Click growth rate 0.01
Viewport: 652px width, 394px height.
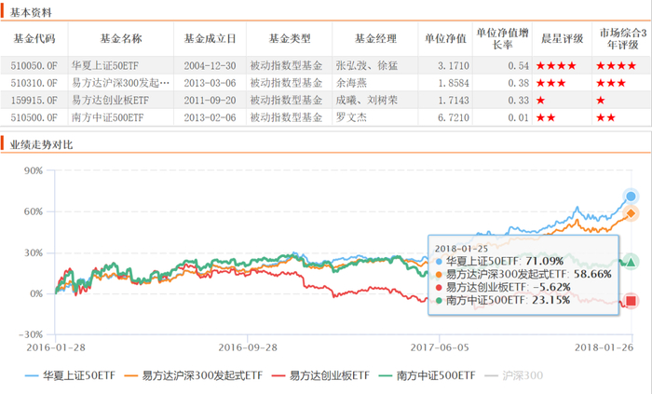[x=518, y=117]
